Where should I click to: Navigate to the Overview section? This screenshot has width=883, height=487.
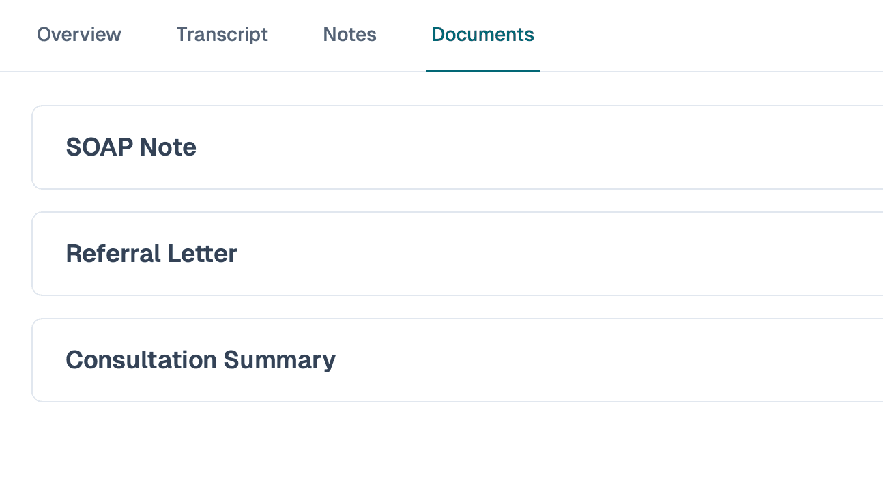[x=78, y=34]
